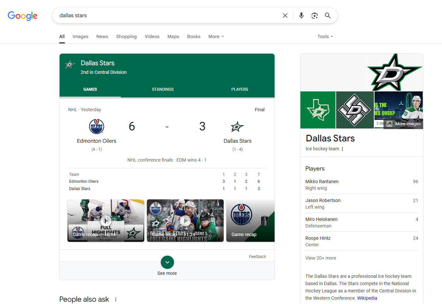Open the Shopping tab
Screen dimensions: 442x304
point(126,36)
